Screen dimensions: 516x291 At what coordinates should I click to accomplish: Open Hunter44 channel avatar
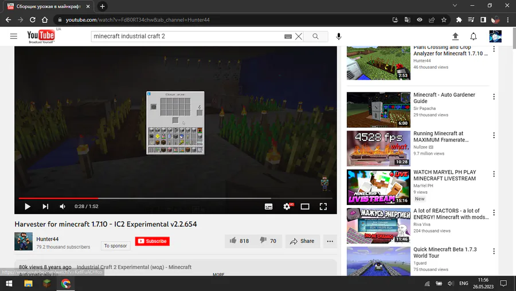[x=24, y=241]
